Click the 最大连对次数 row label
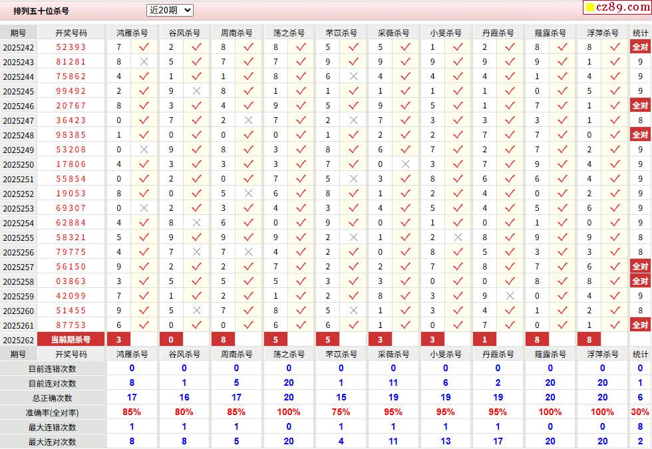The height and width of the screenshot is (449, 652). 52,442
